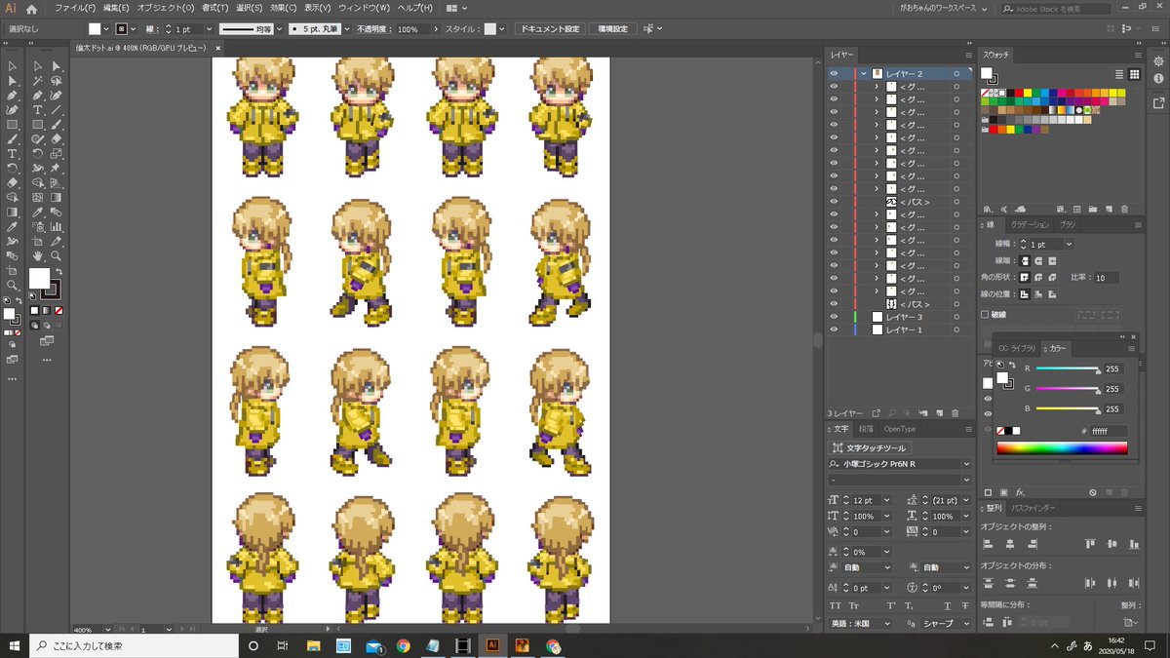1170x658 pixels.
Task: Select the Mesh tool
Action: click(37, 197)
